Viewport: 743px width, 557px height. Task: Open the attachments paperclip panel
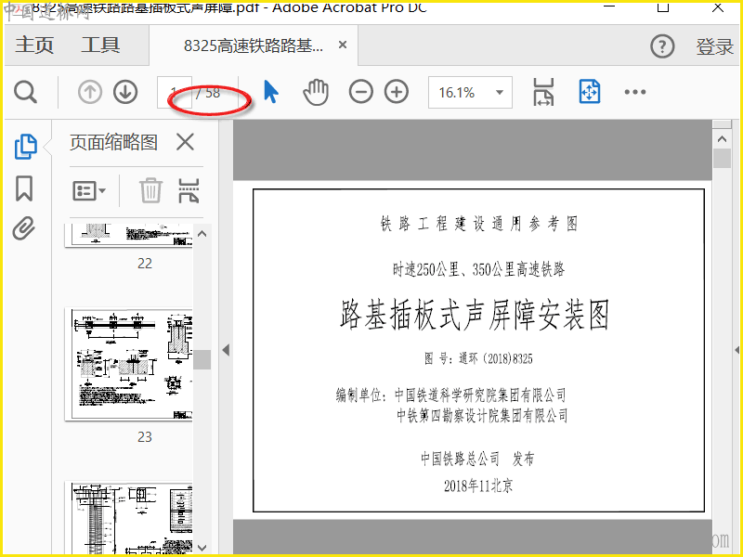[24, 228]
